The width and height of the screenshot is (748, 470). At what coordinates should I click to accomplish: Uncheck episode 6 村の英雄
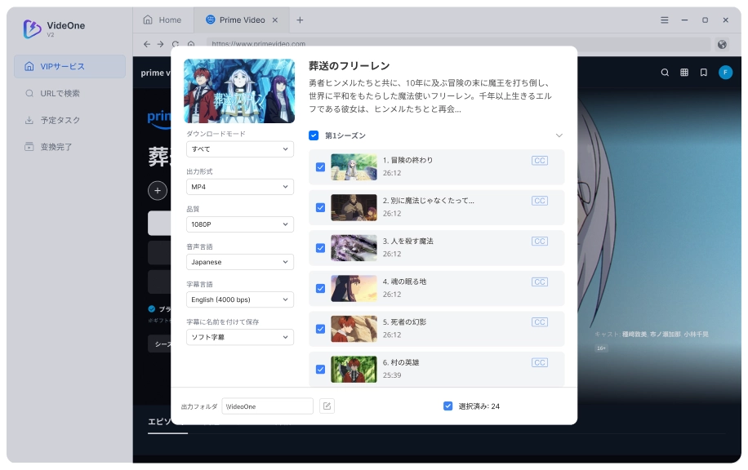pyautogui.click(x=321, y=370)
